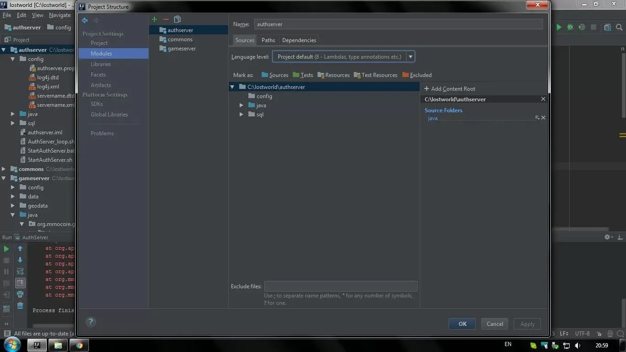Unmark the java source folder with X
Image resolution: width=626 pixels, height=352 pixels.
543,118
